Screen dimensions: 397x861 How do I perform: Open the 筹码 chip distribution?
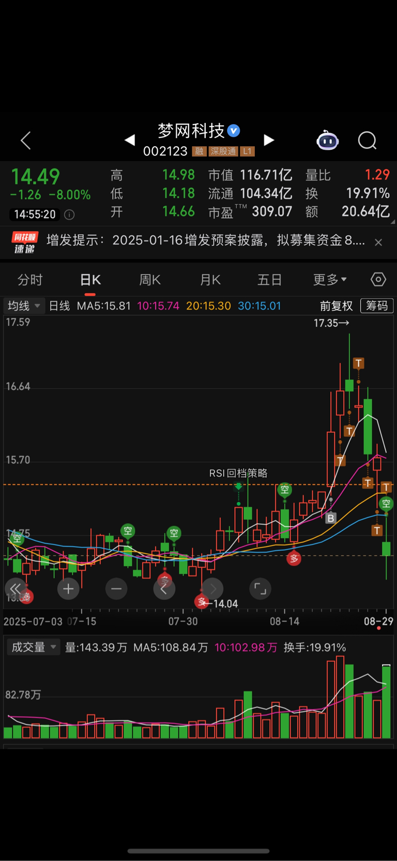[377, 306]
